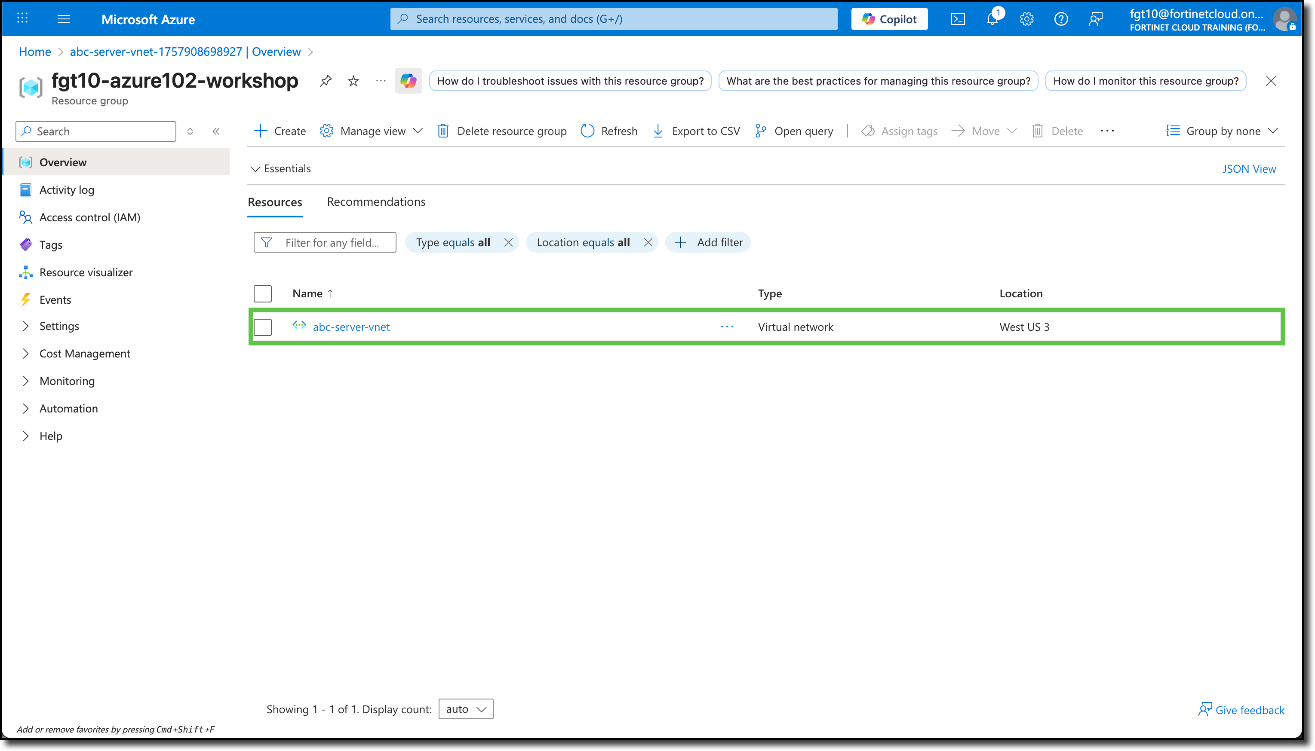This screenshot has height=751, width=1315.
Task: Switch to JSON View
Action: 1249,169
